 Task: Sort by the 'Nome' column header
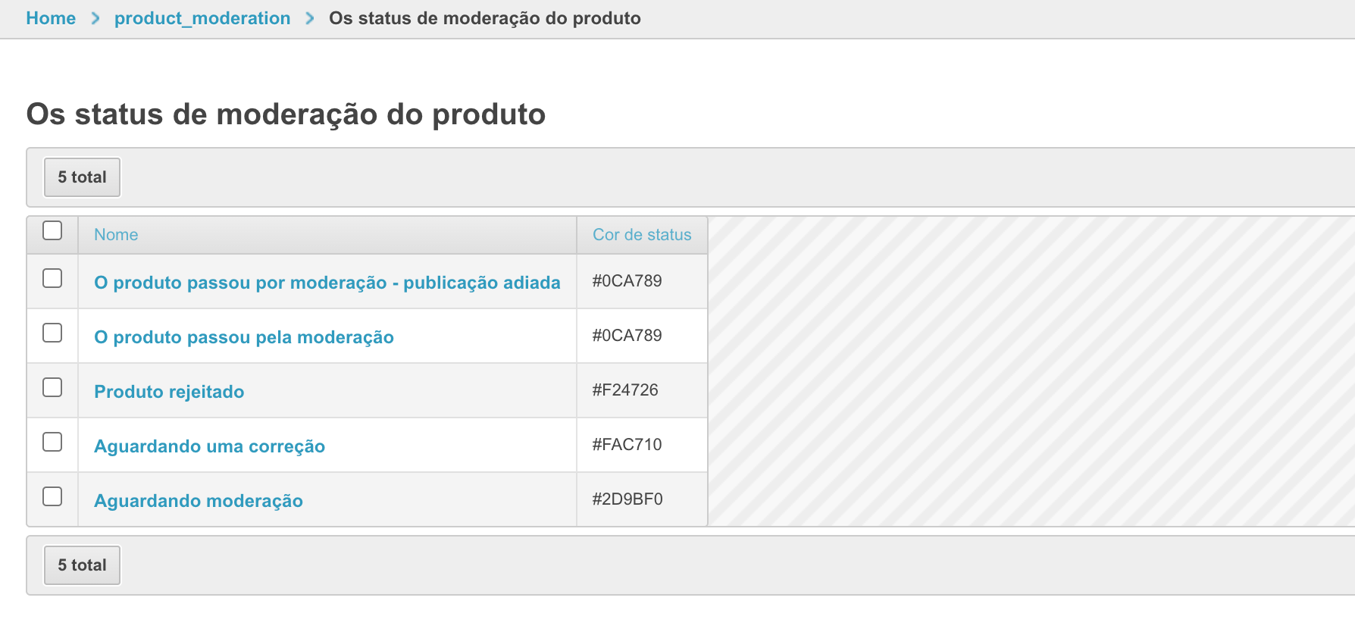tap(116, 235)
